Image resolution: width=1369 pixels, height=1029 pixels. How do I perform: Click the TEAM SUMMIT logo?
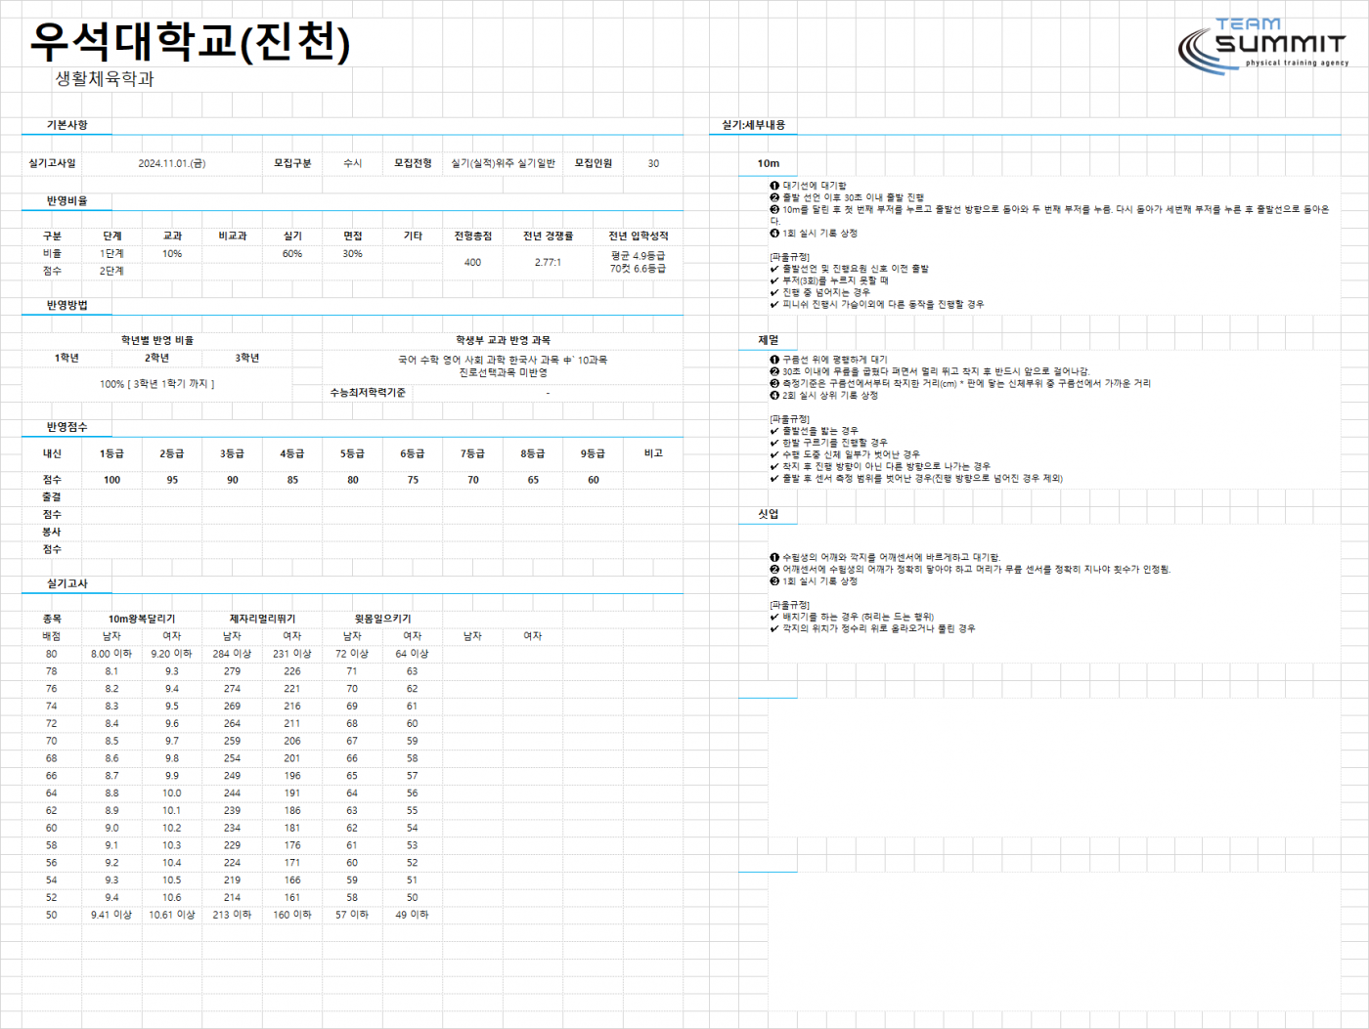[x=1263, y=46]
